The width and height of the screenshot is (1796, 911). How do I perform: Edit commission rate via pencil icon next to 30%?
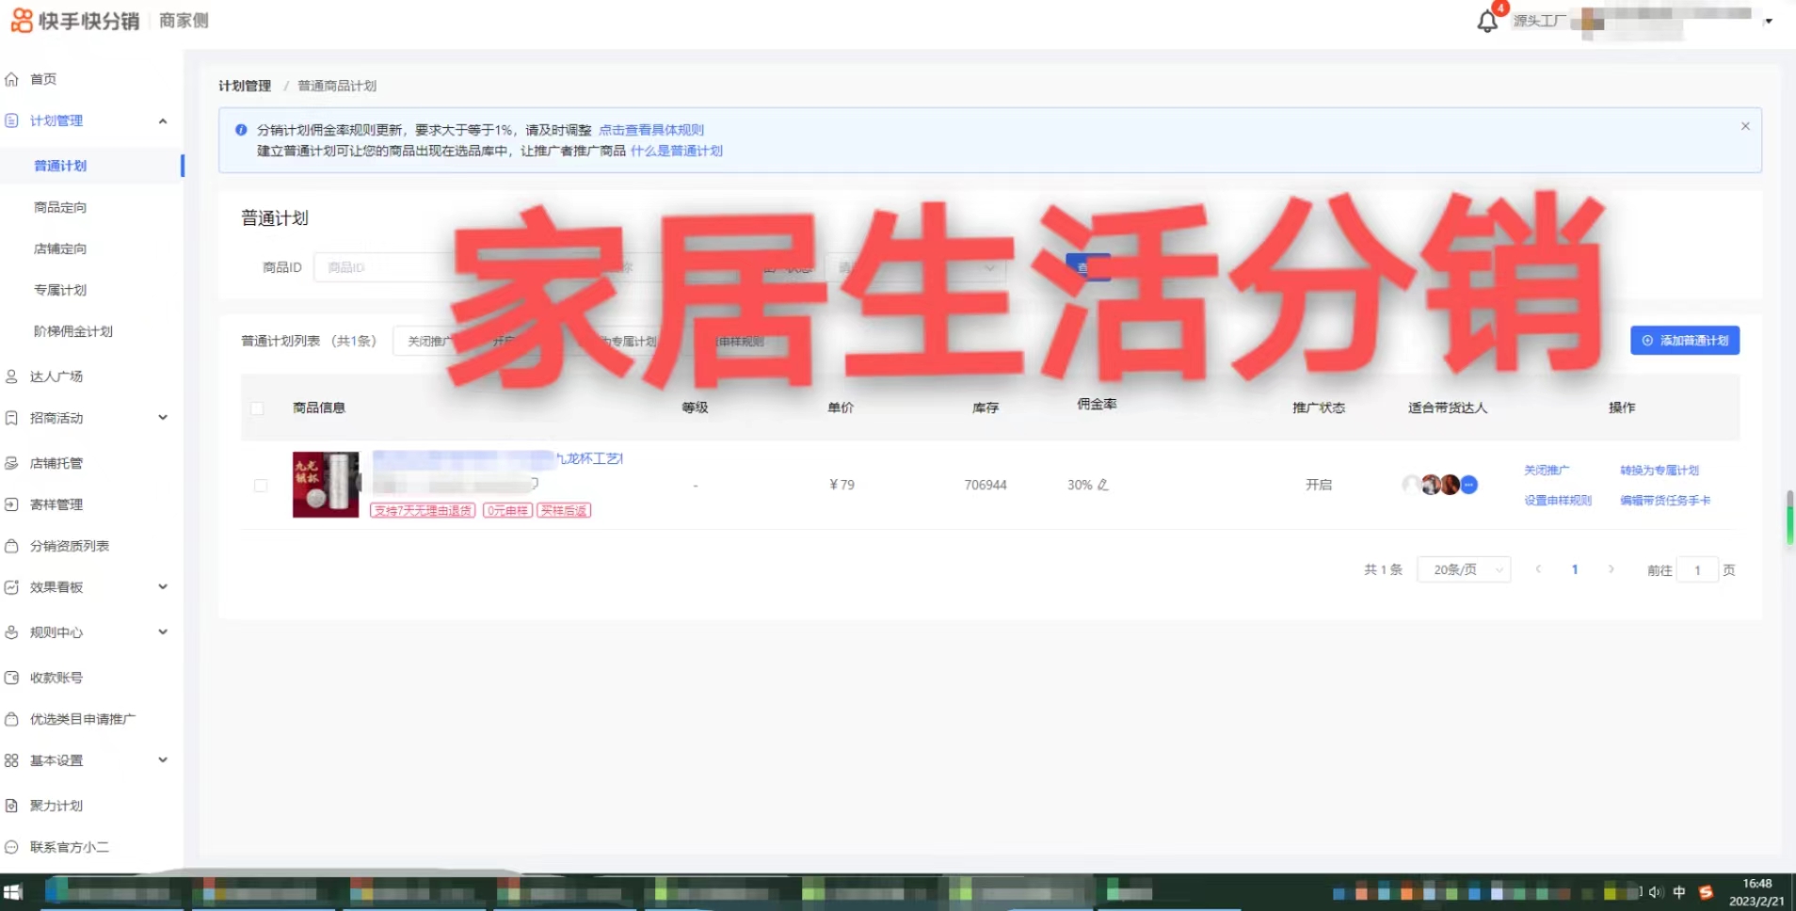pos(1104,484)
